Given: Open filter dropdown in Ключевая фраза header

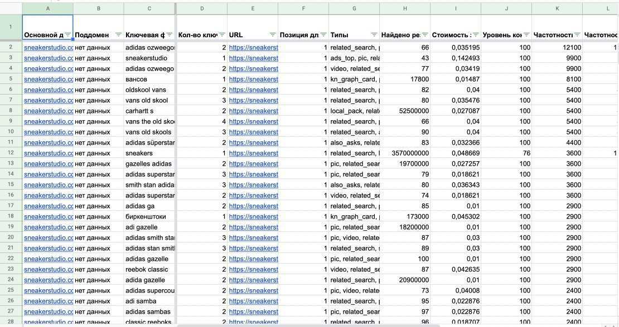Looking at the screenshot, I should coord(170,35).
